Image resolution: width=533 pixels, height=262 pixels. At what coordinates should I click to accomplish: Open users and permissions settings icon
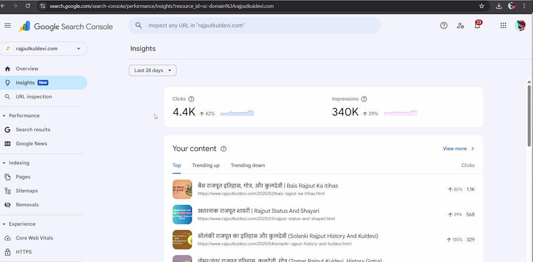[461, 26]
